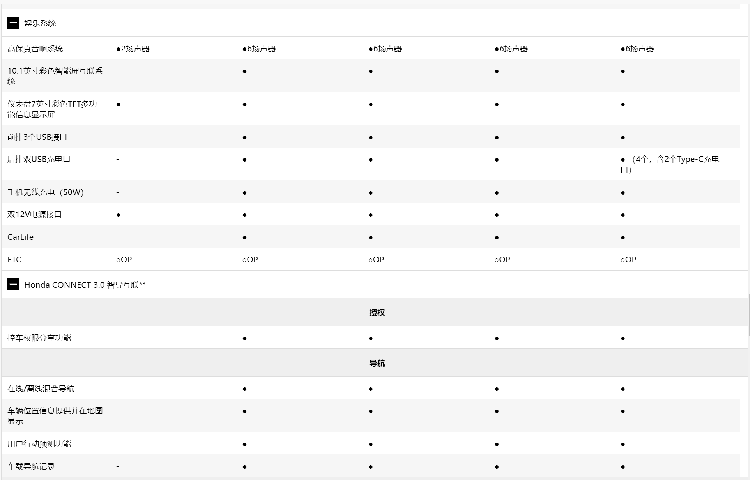The image size is (750, 480).
Task: Collapse the 娱乐系统 section using minus icon
Action: pos(13,23)
